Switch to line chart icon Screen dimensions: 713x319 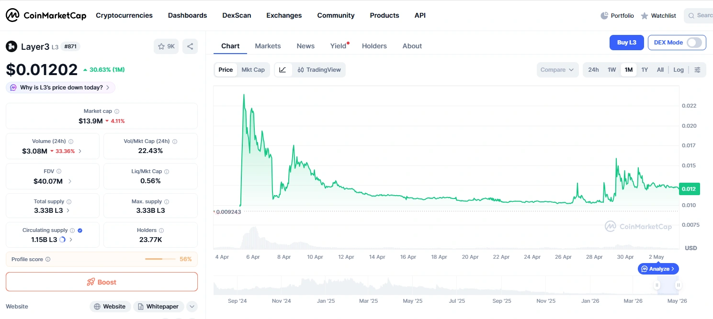pos(283,70)
